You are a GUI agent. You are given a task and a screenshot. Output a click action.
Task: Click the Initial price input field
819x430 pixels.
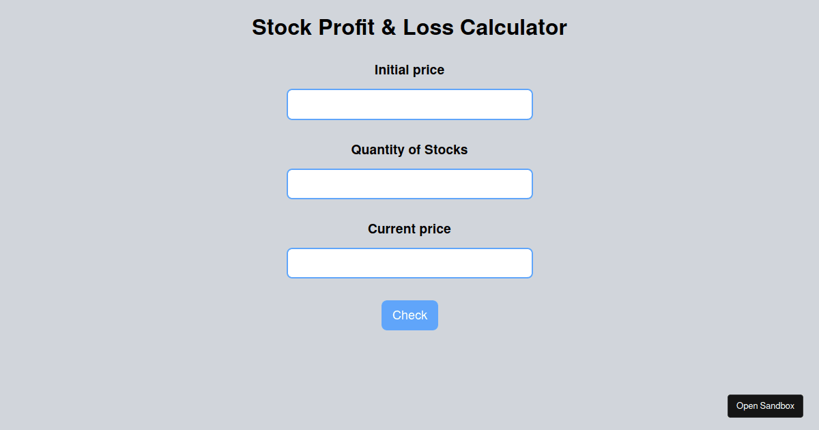click(409, 104)
